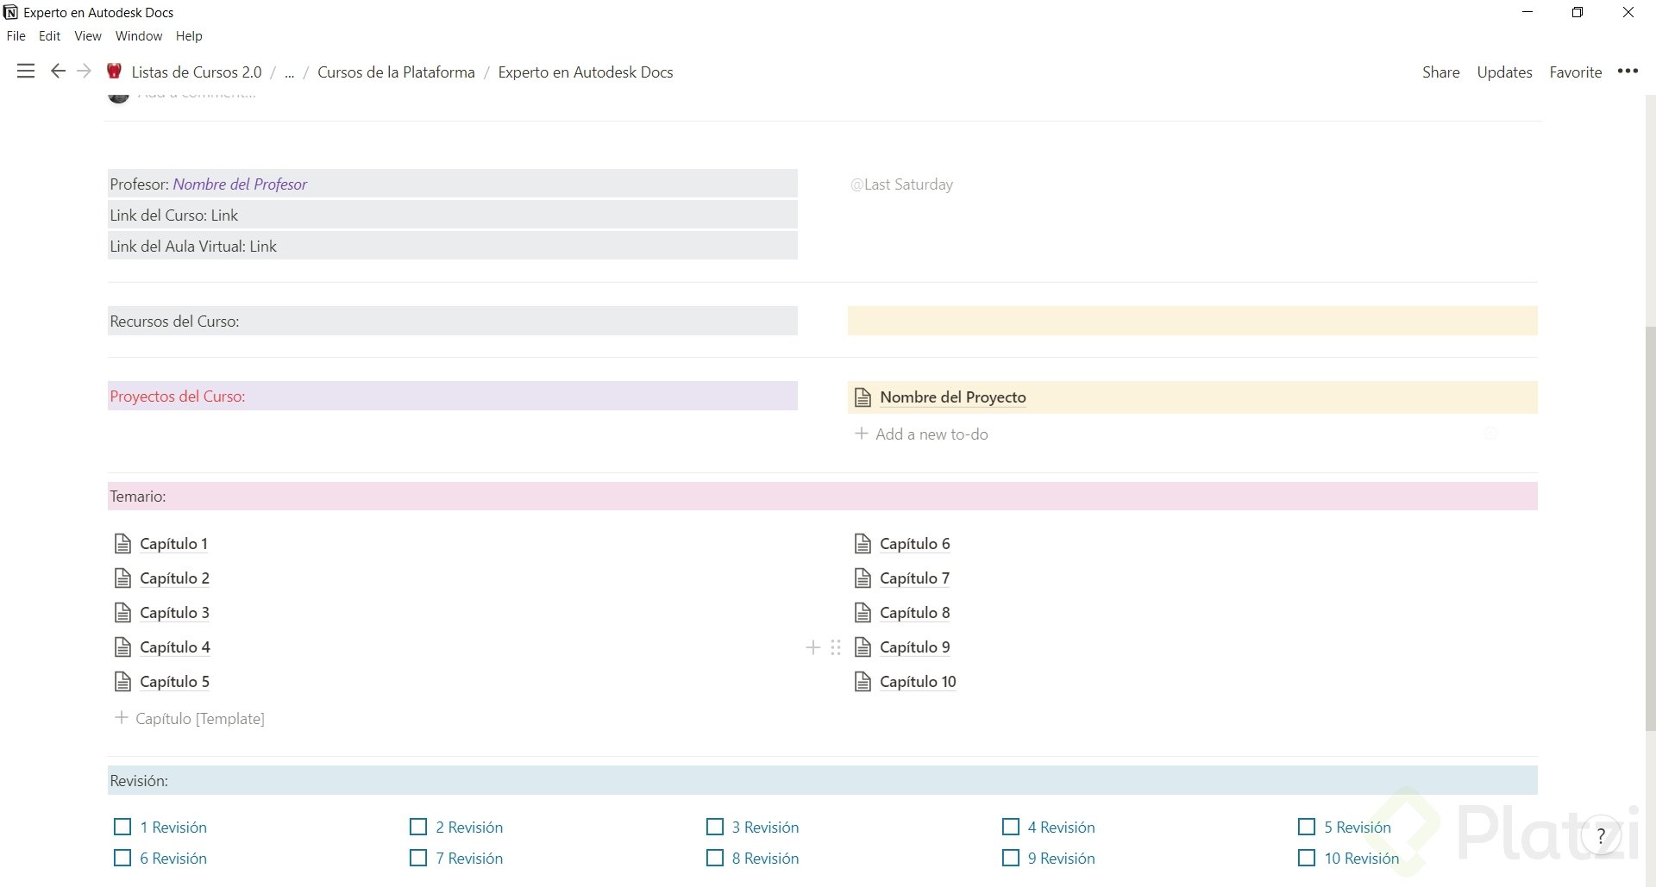
Task: Check the 9 Revisión checkbox
Action: pyautogui.click(x=1011, y=859)
